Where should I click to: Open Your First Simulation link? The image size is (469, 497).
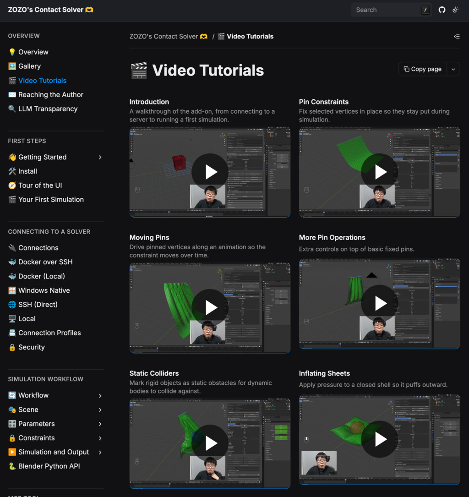51,200
